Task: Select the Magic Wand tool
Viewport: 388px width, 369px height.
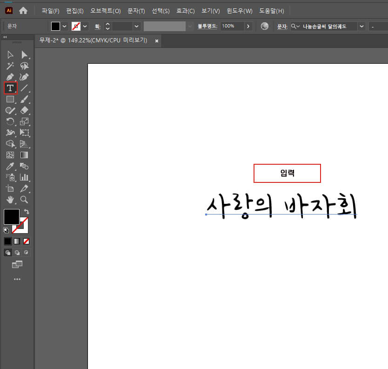Action: pyautogui.click(x=10, y=66)
